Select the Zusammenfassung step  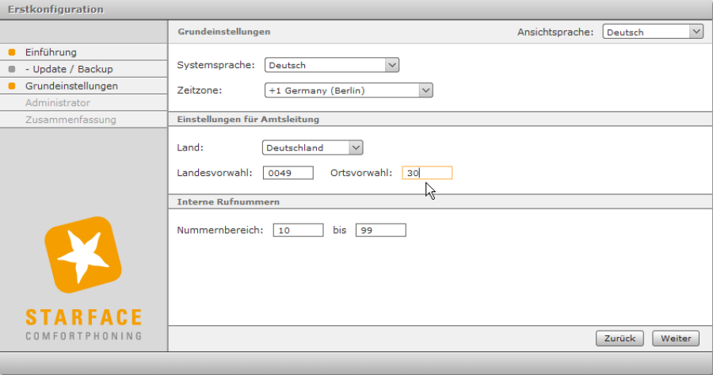point(84,119)
